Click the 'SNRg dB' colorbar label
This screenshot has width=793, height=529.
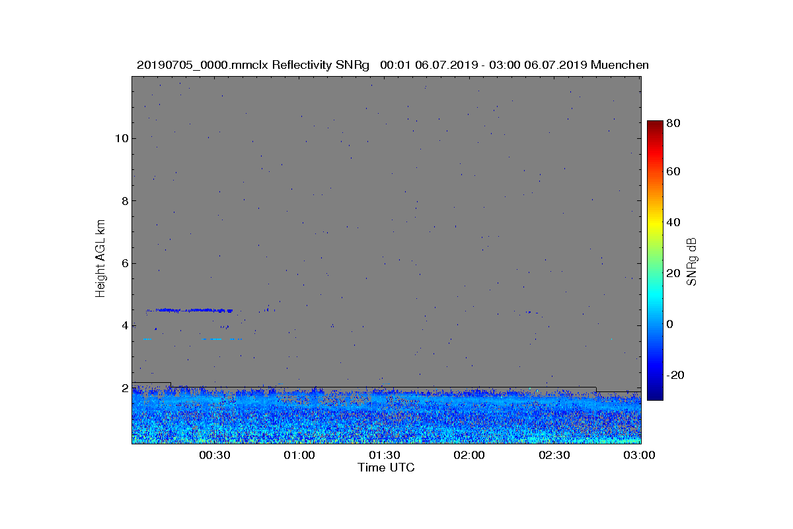(x=693, y=262)
